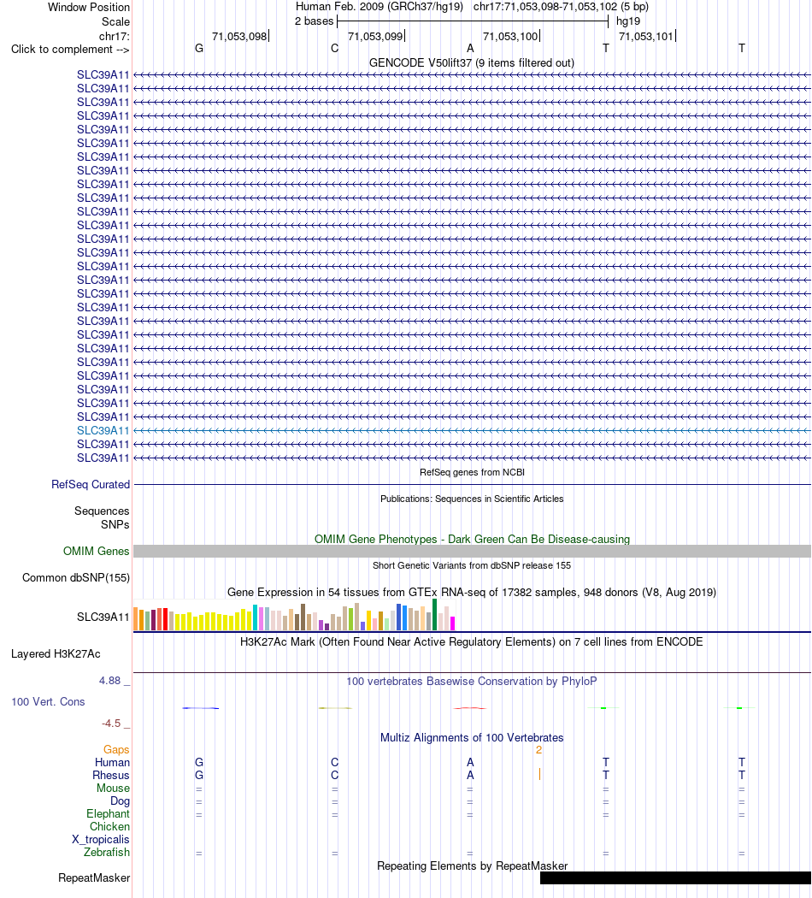Open the OMIM Gene Phenotypes track title
The image size is (812, 898).
[x=472, y=540]
